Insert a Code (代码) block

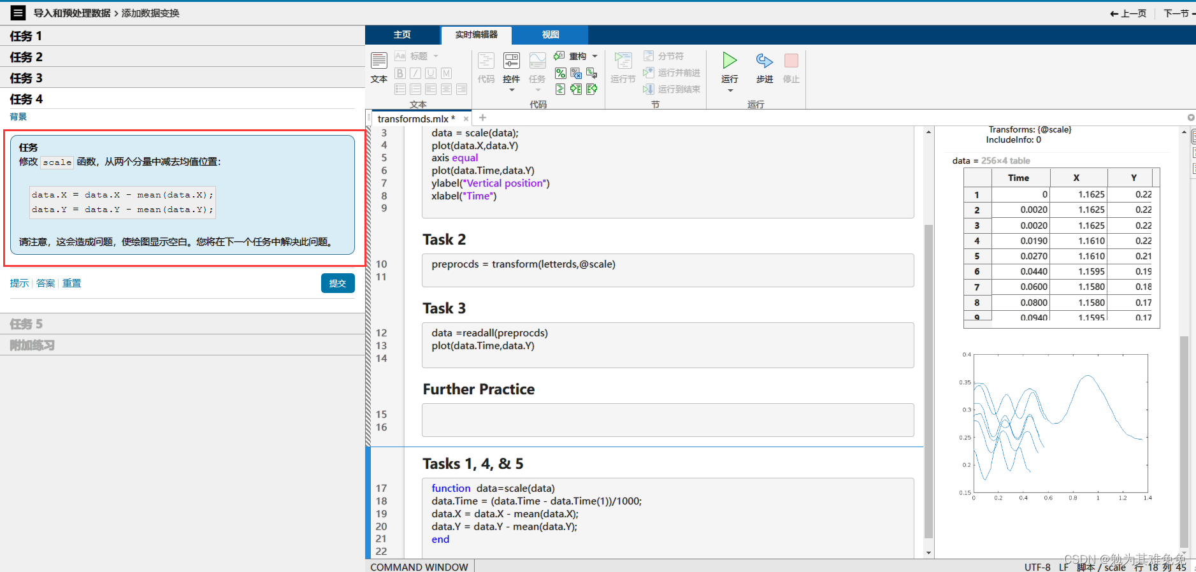486,68
